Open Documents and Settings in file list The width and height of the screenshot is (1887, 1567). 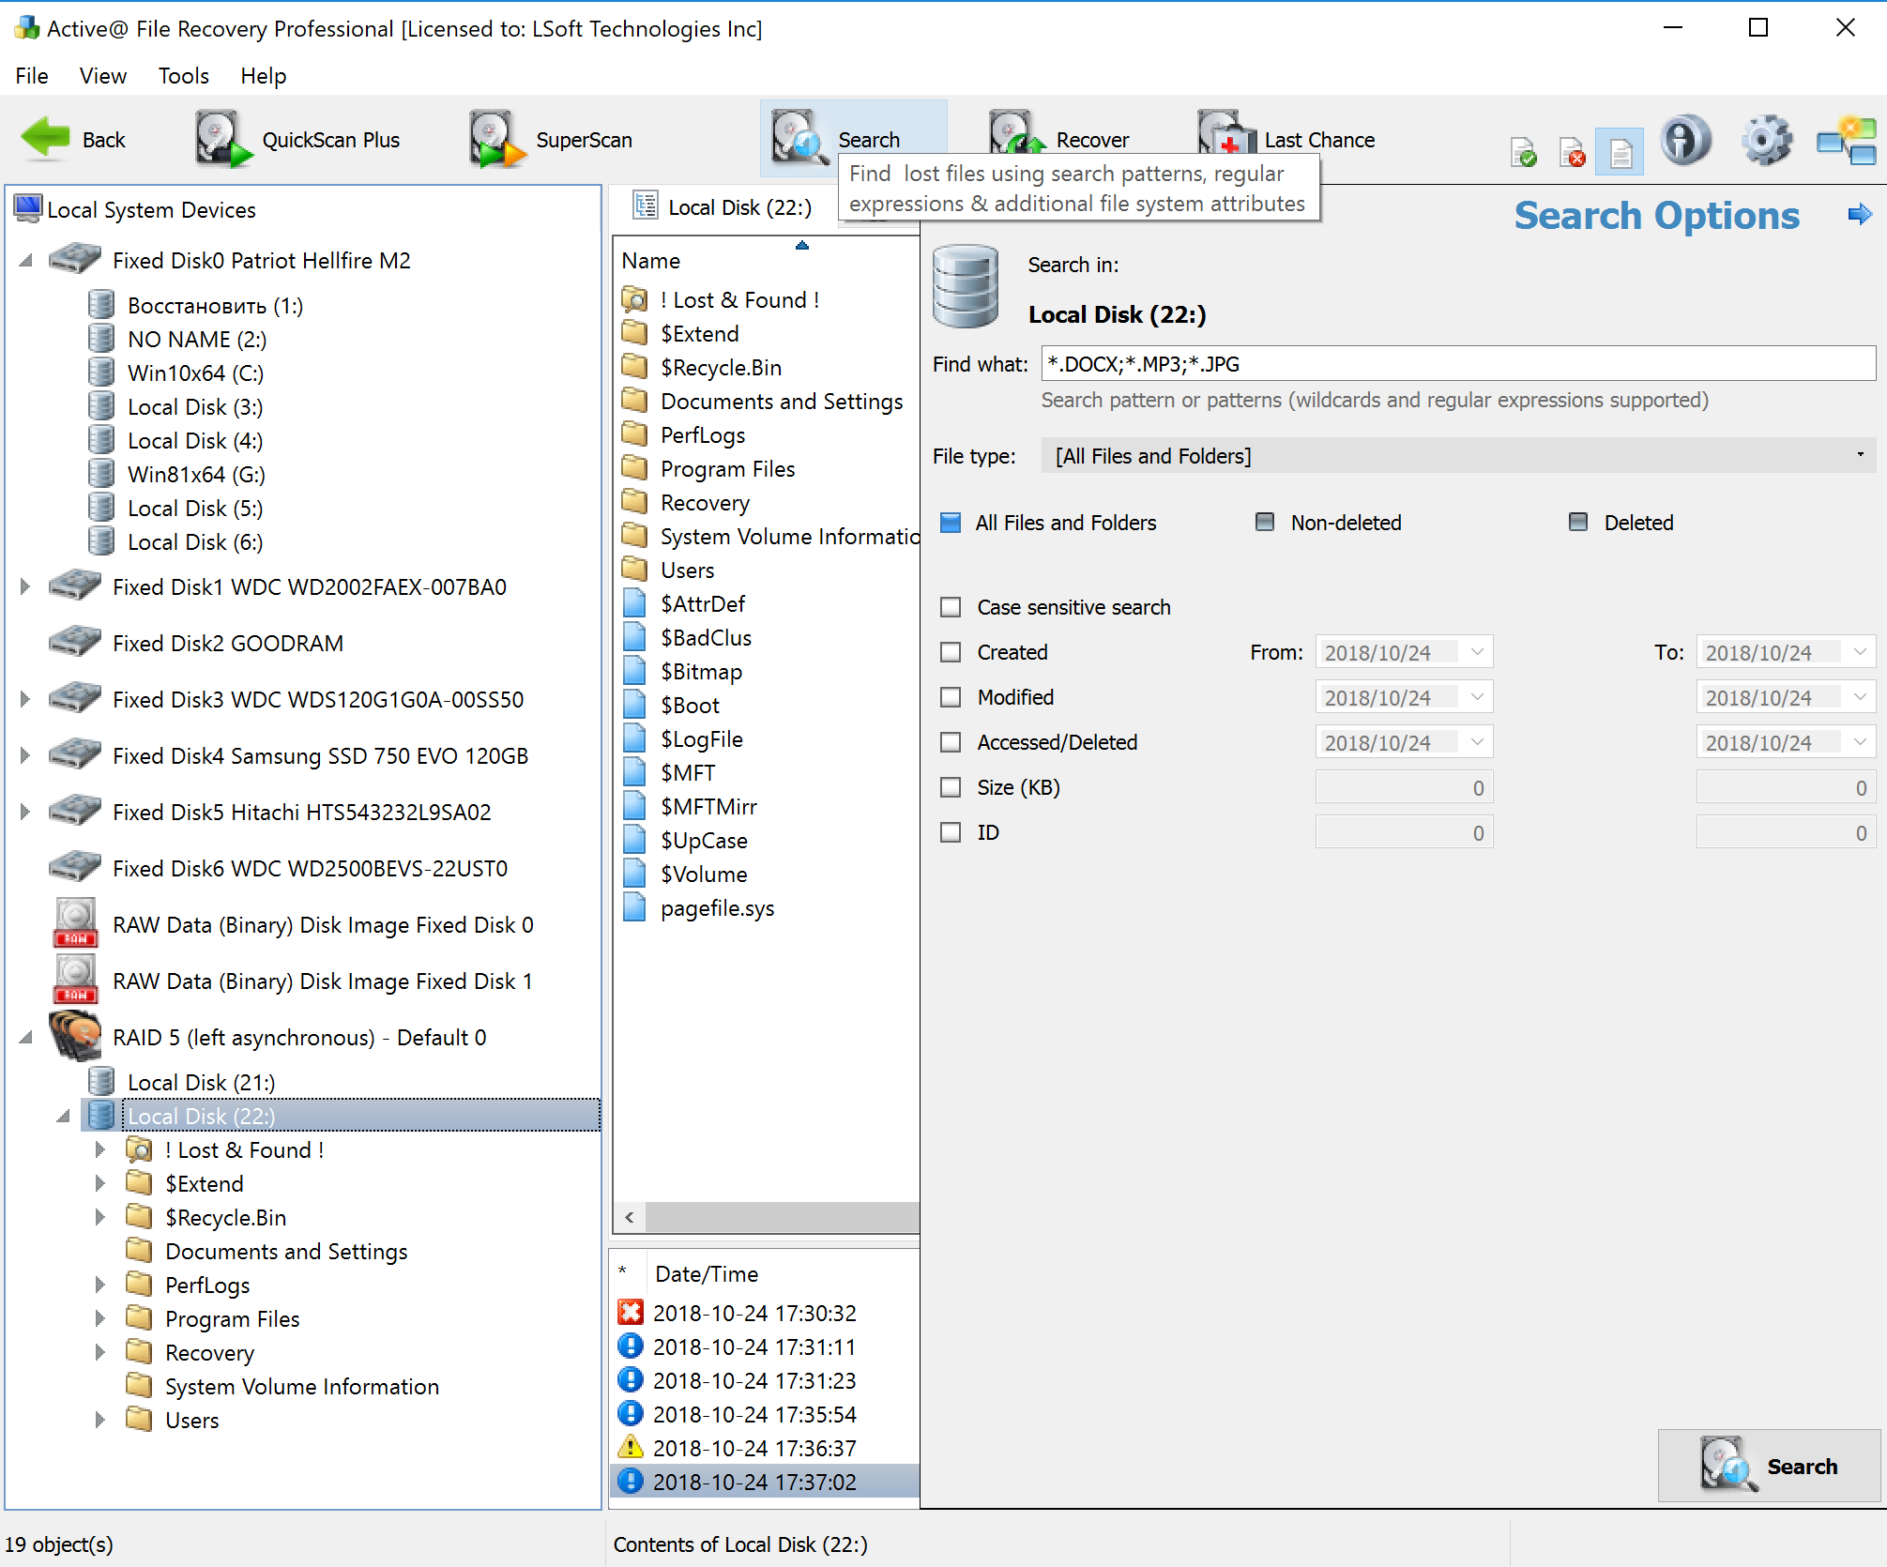(781, 402)
